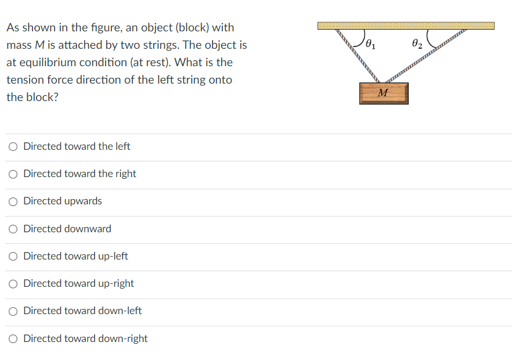The image size is (512, 360).
Task: Click the block labeled M in the figure
Action: [x=383, y=93]
